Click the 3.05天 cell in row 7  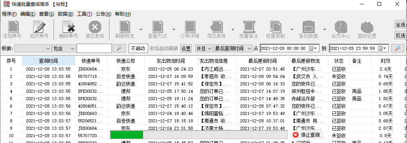tap(386, 113)
